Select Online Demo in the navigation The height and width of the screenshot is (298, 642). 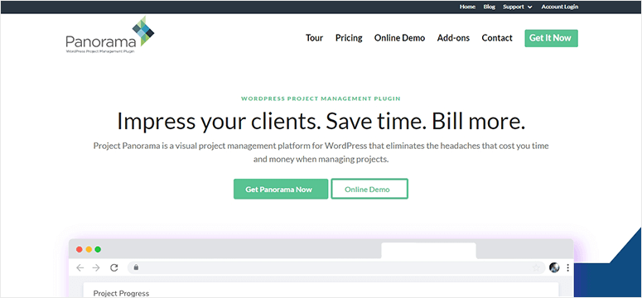(399, 38)
